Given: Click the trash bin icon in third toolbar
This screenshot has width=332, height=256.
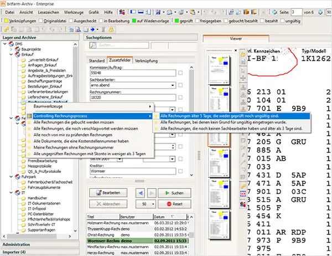Looking at the screenshot, I should pyautogui.click(x=103, y=29).
